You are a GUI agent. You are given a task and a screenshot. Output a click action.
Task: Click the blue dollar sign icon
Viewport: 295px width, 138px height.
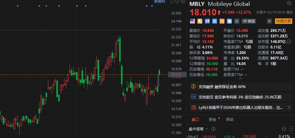coord(214,21)
